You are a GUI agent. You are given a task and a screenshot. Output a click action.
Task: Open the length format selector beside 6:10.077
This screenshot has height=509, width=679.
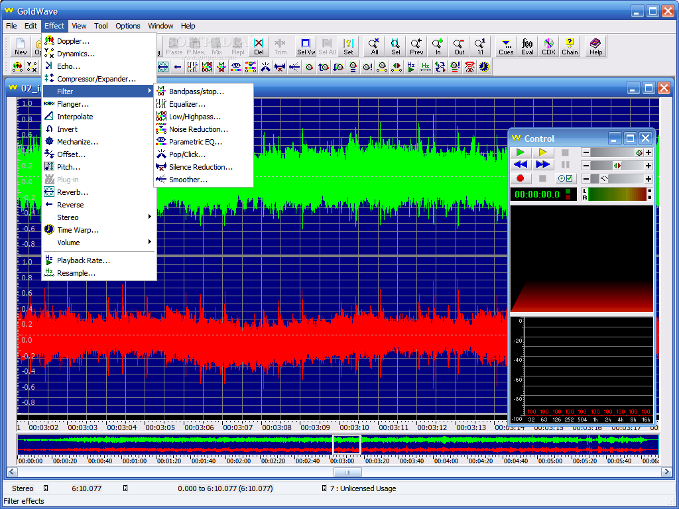pyautogui.click(x=125, y=488)
